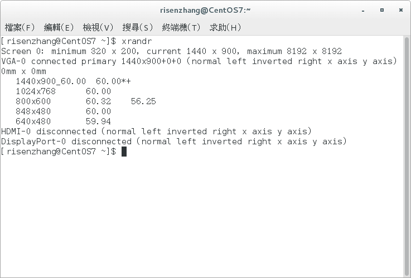Image resolution: width=411 pixels, height=278 pixels.
Task: Open the 檢視(V) view menu
Action: tap(98, 27)
